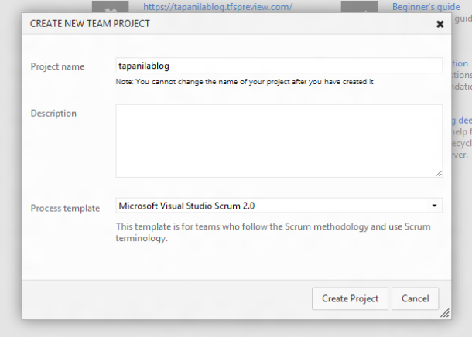Viewport: 472px width, 337px height.
Task: Open the tapanilablog.tfspreview.com link behind dialog
Action: (217, 7)
